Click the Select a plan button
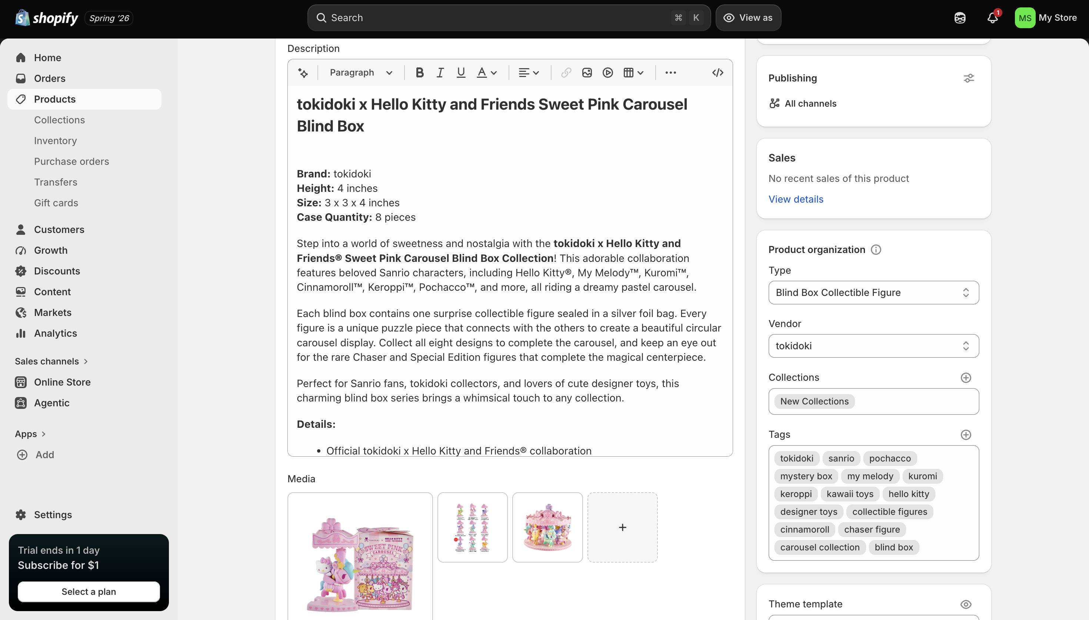 click(x=89, y=591)
